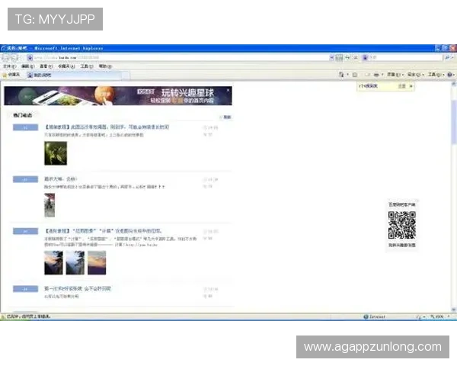Click the magnifier search button

[447, 58]
